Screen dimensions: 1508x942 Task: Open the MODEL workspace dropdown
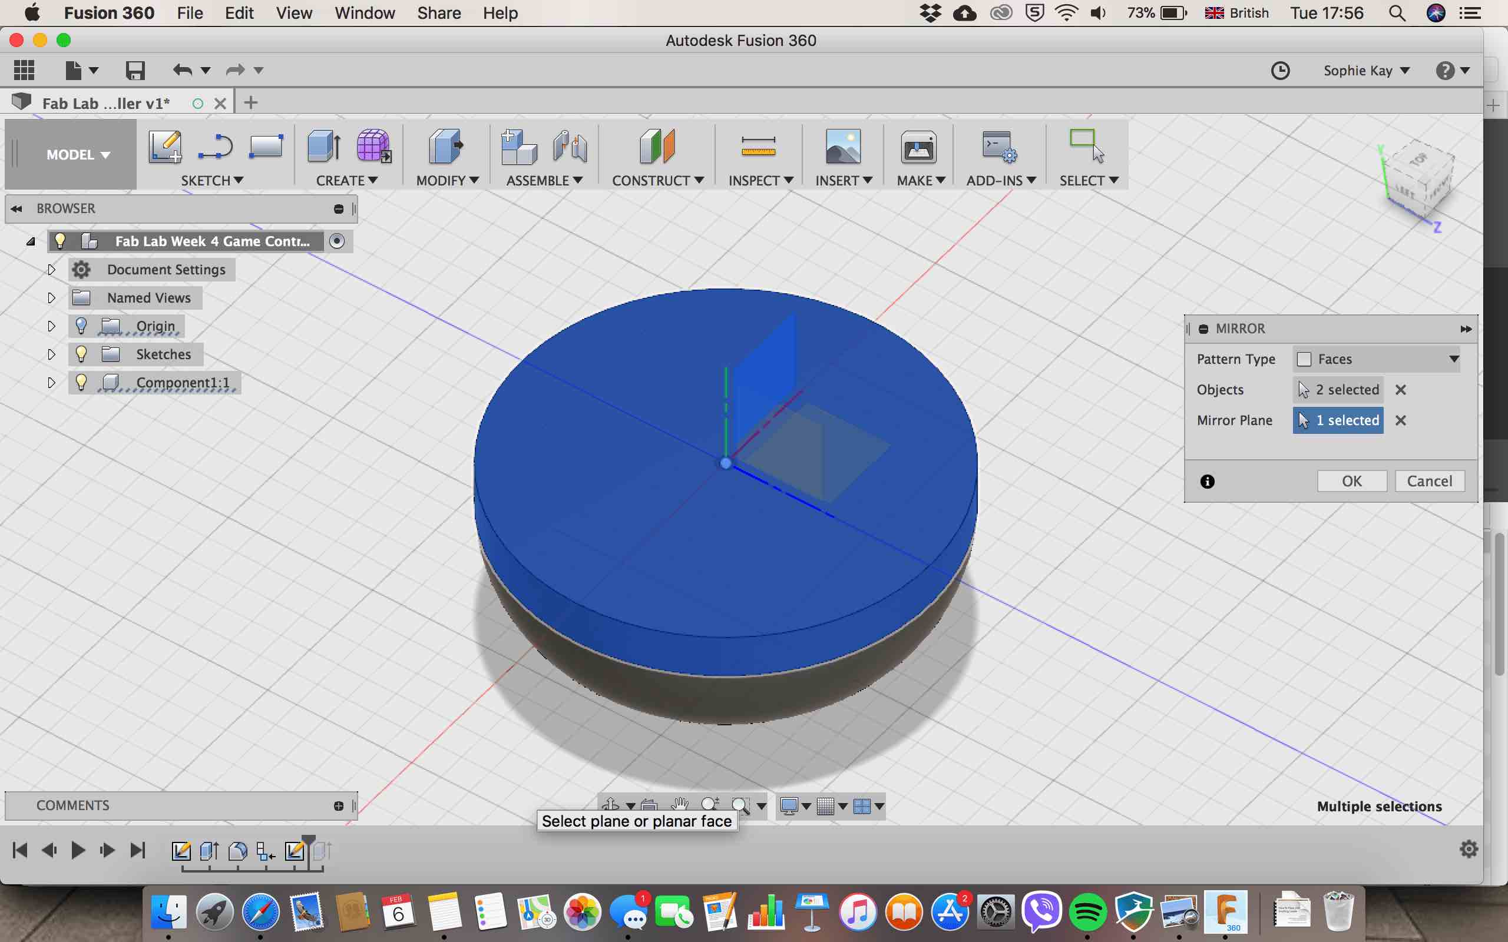point(77,154)
